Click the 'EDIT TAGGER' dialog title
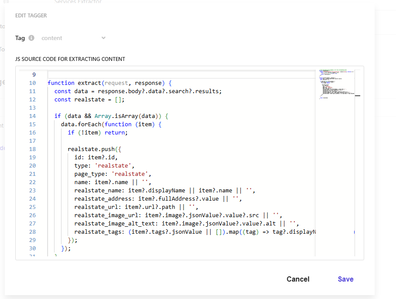The width and height of the screenshot is (396, 299). pyautogui.click(x=31, y=16)
